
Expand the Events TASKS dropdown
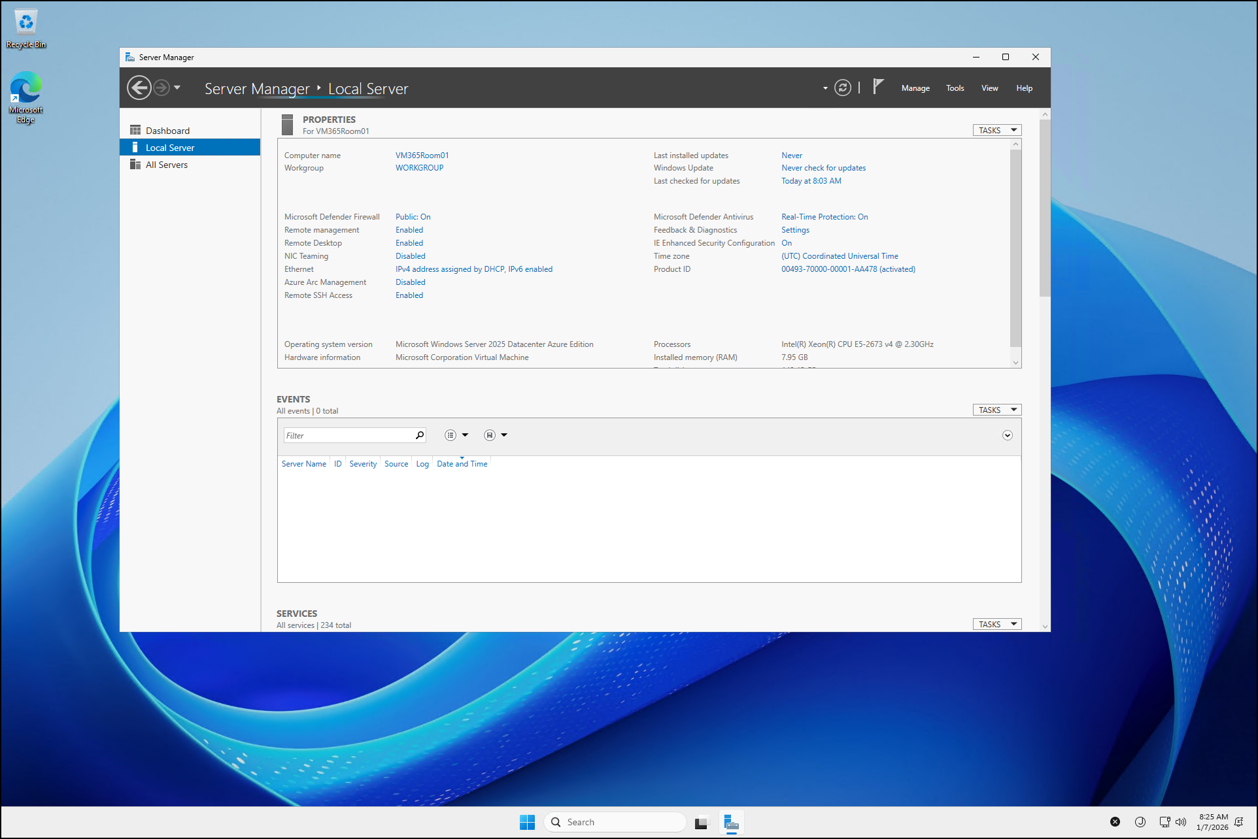tap(996, 410)
